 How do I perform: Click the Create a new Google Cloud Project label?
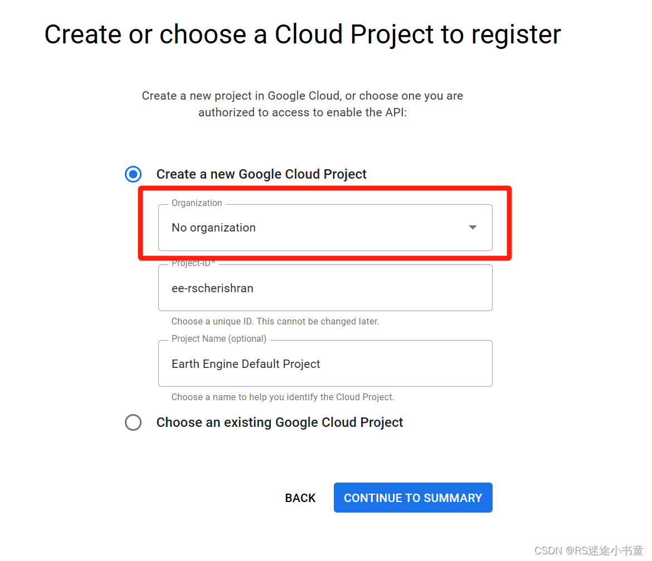[261, 174]
